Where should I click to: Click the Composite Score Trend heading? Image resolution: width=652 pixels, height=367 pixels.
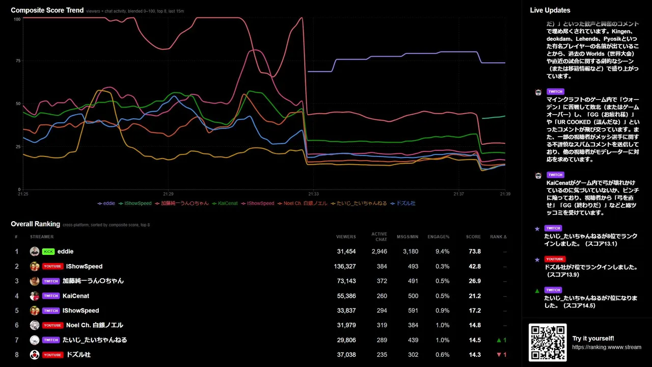click(47, 10)
